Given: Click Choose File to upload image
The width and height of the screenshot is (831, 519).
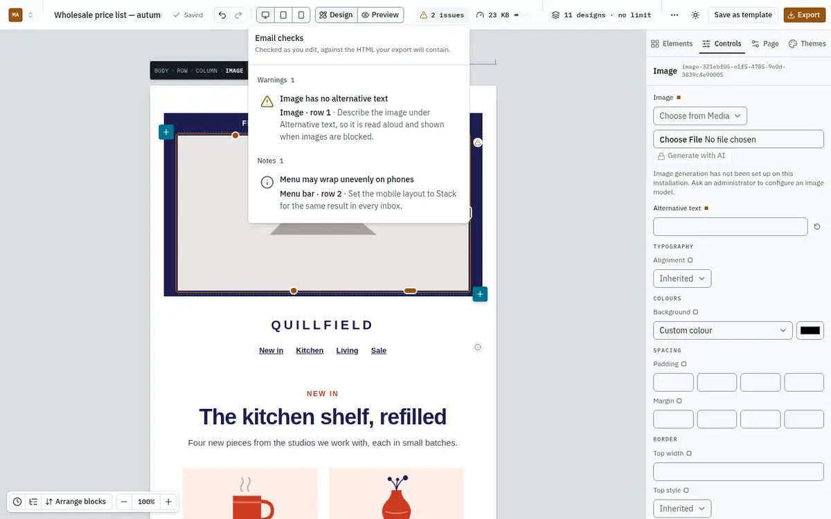Looking at the screenshot, I should [738, 139].
